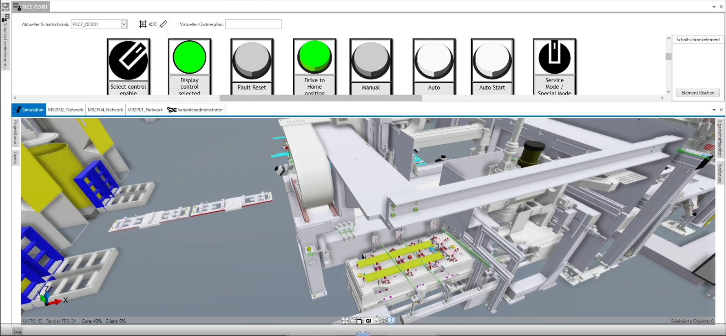Click the network hierarchy icon at top-left
The height and width of the screenshot is (336, 726).
coord(6,7)
